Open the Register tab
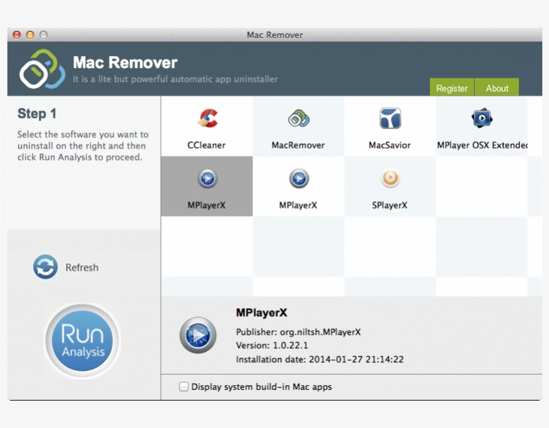Screen dimensions: 549x428 point(452,87)
